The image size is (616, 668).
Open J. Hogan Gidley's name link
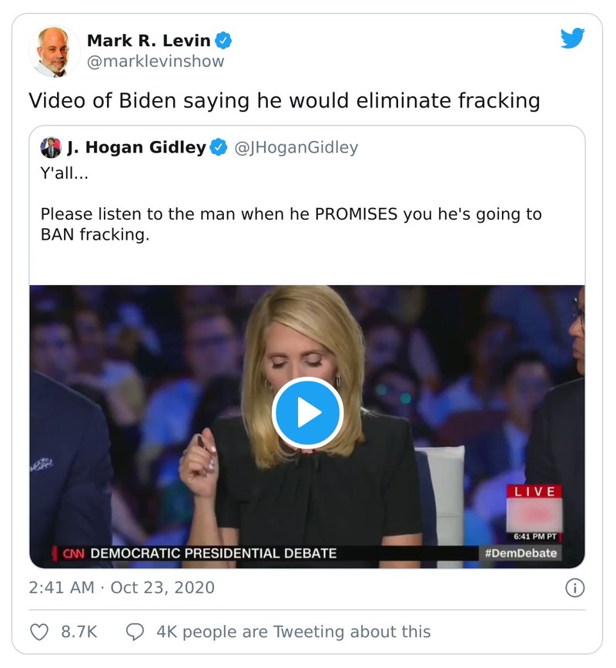click(136, 147)
